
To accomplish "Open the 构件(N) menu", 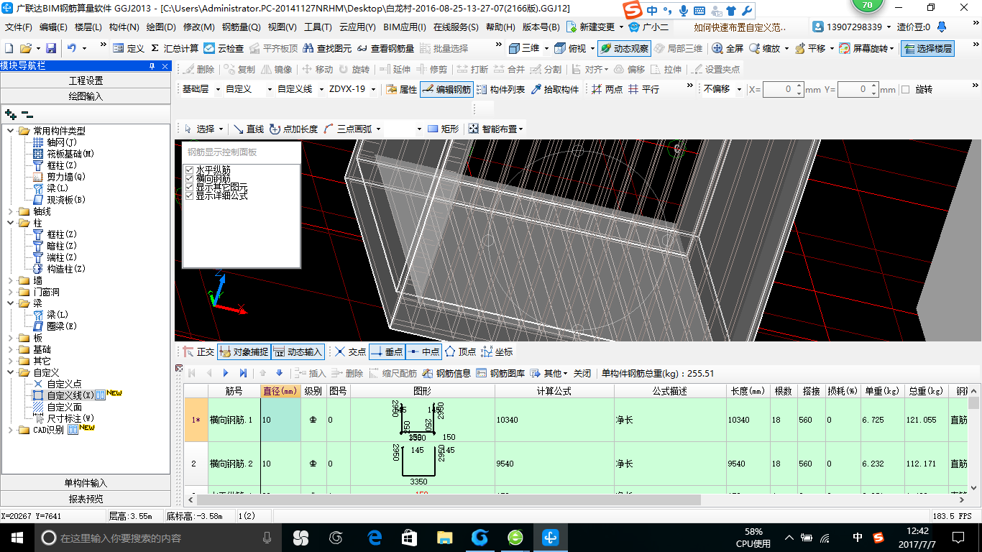I will (124, 27).
